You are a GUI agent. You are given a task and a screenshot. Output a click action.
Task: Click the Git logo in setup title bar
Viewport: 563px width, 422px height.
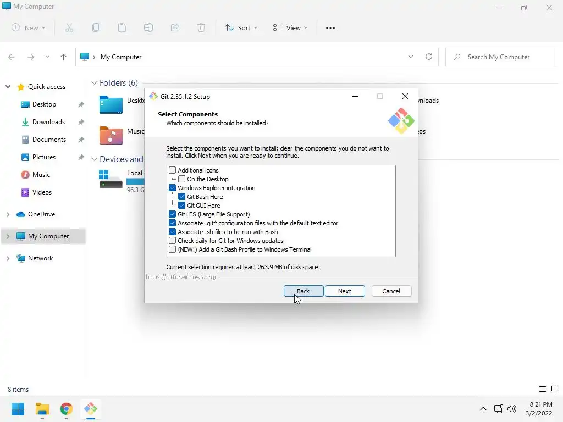pos(153,96)
